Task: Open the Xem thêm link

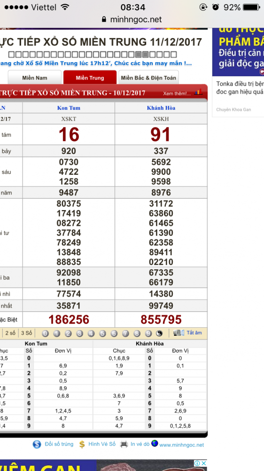Action: pos(177,93)
